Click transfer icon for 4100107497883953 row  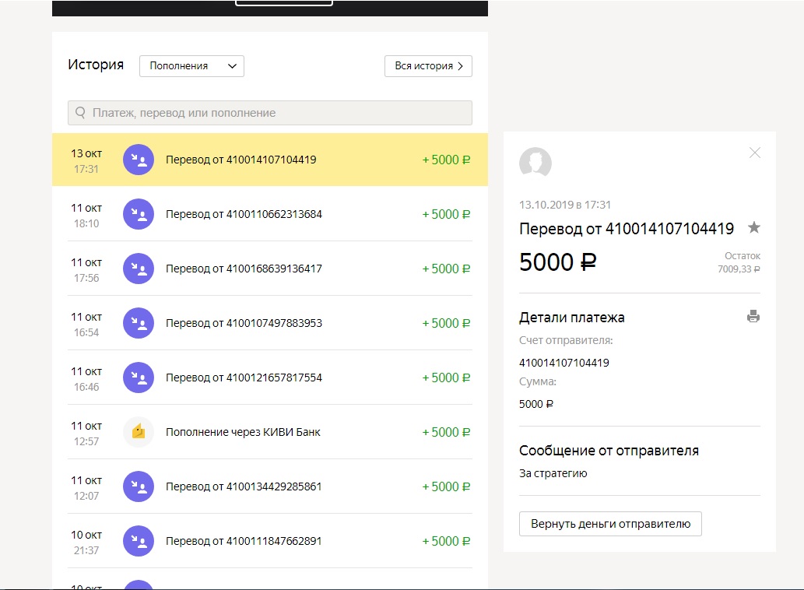[x=139, y=323]
